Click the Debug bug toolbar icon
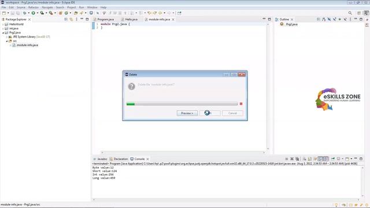The width and height of the screenshot is (370, 208). [x=24, y=13]
